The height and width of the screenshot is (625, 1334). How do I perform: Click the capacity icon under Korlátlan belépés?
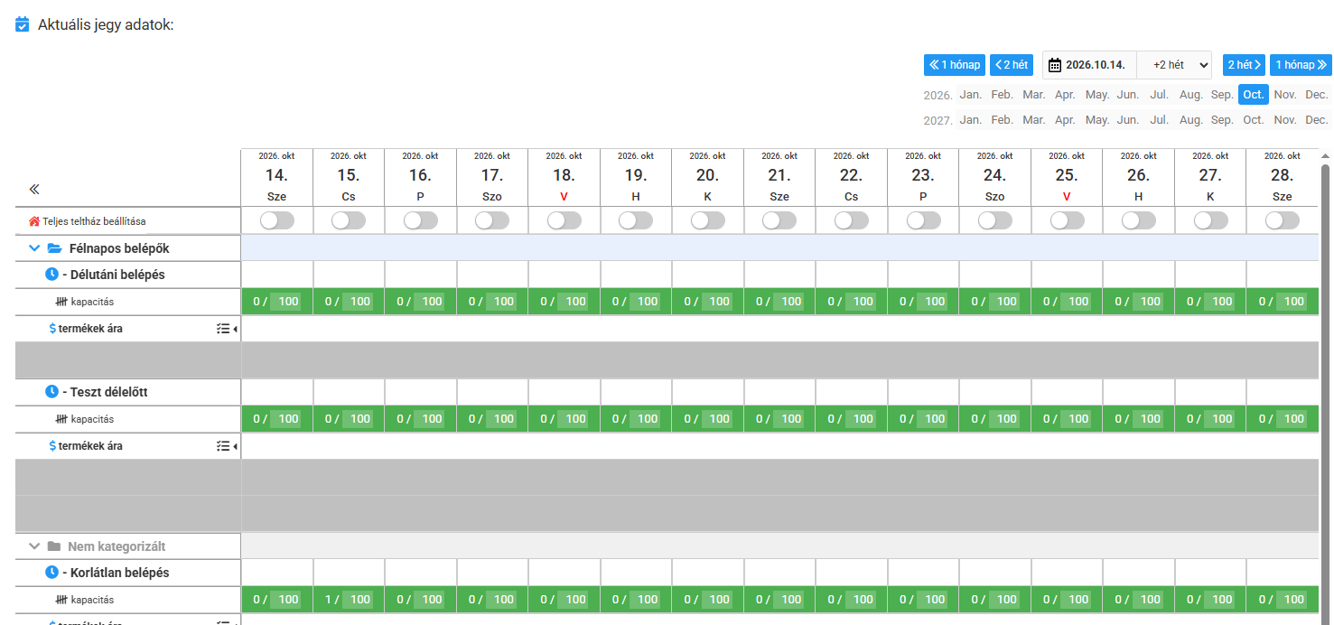tap(61, 600)
